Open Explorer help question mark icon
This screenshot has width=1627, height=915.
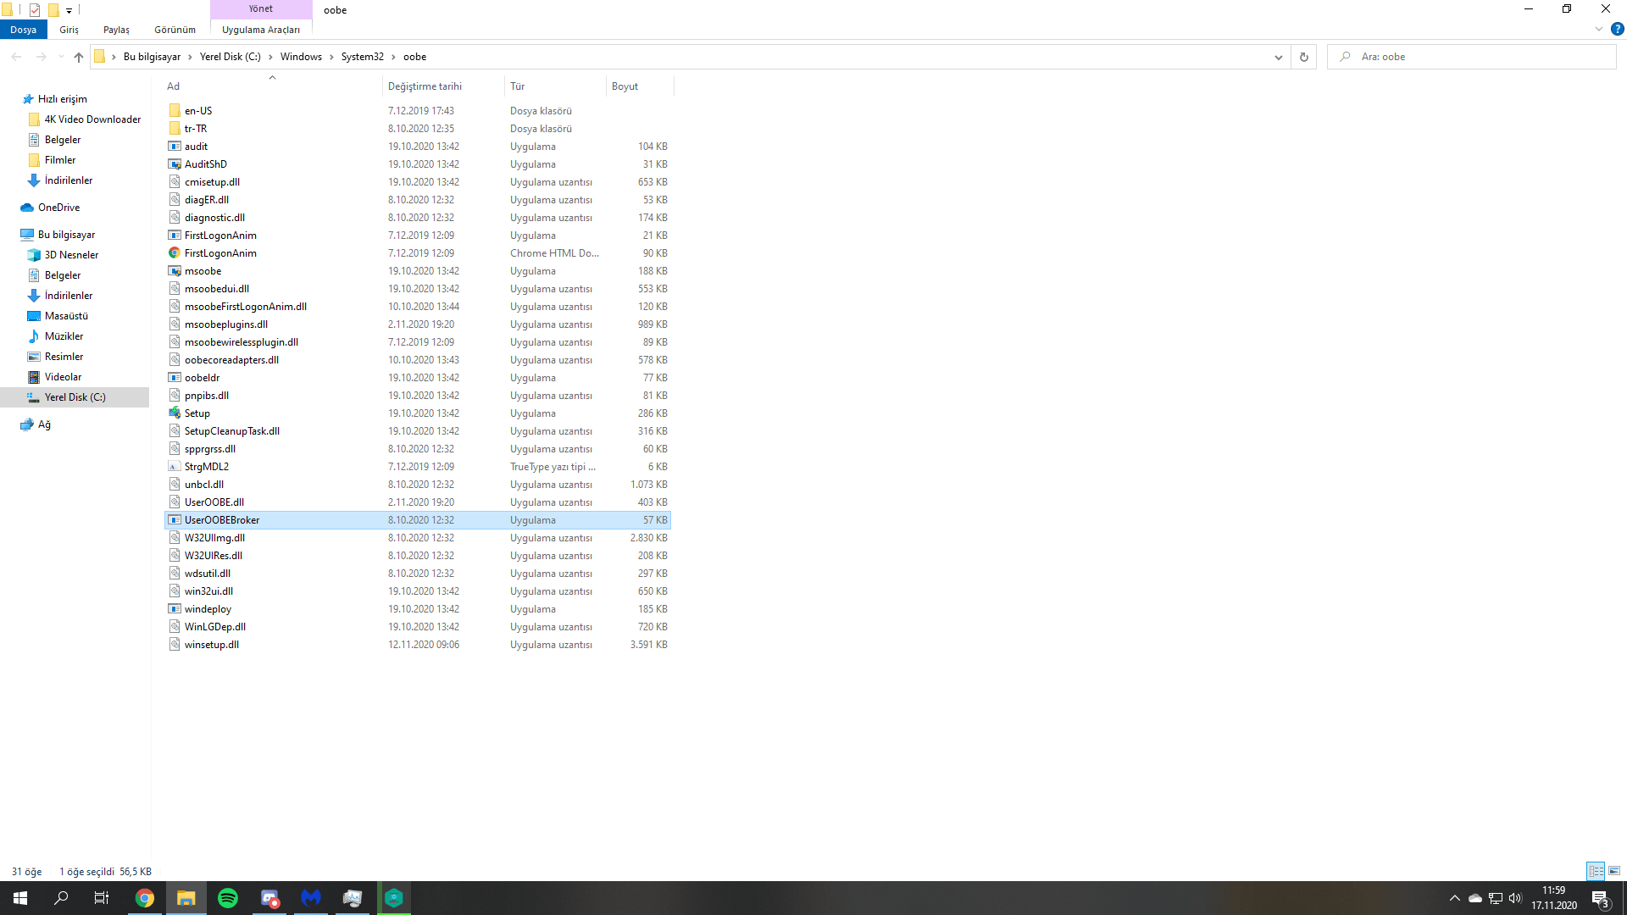pyautogui.click(x=1617, y=29)
